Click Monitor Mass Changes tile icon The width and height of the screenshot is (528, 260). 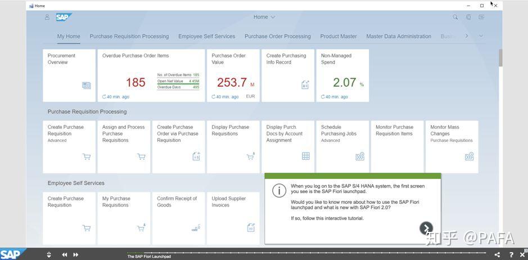pos(470,156)
